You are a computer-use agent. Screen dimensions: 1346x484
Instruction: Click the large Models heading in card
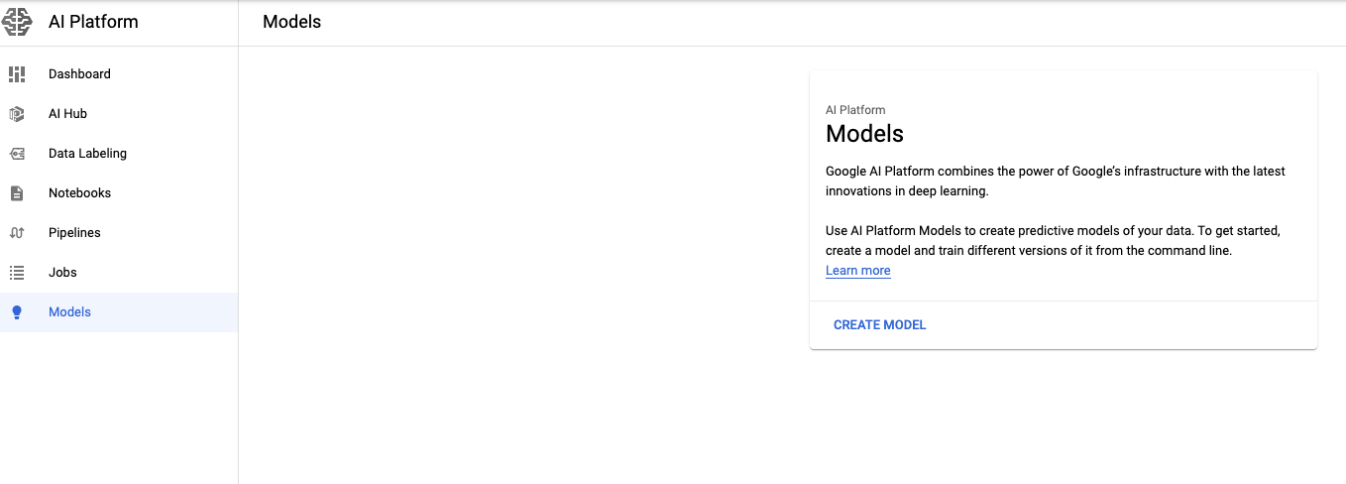click(x=864, y=134)
